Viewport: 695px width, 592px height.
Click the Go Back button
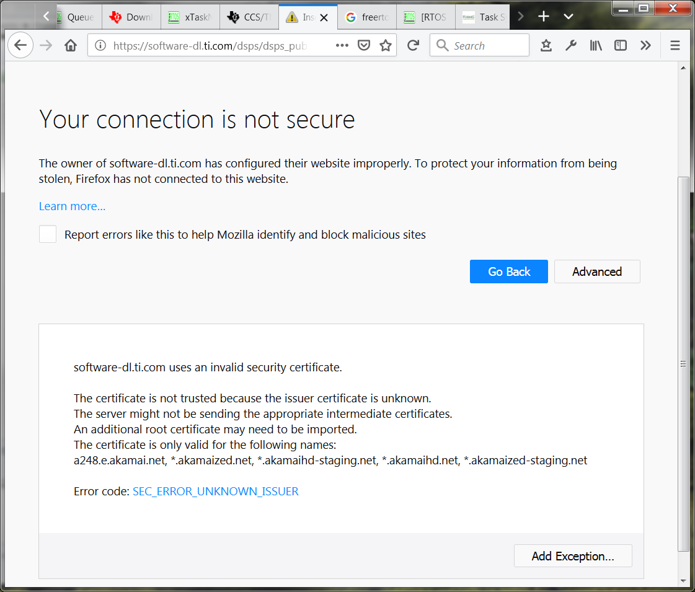point(509,272)
